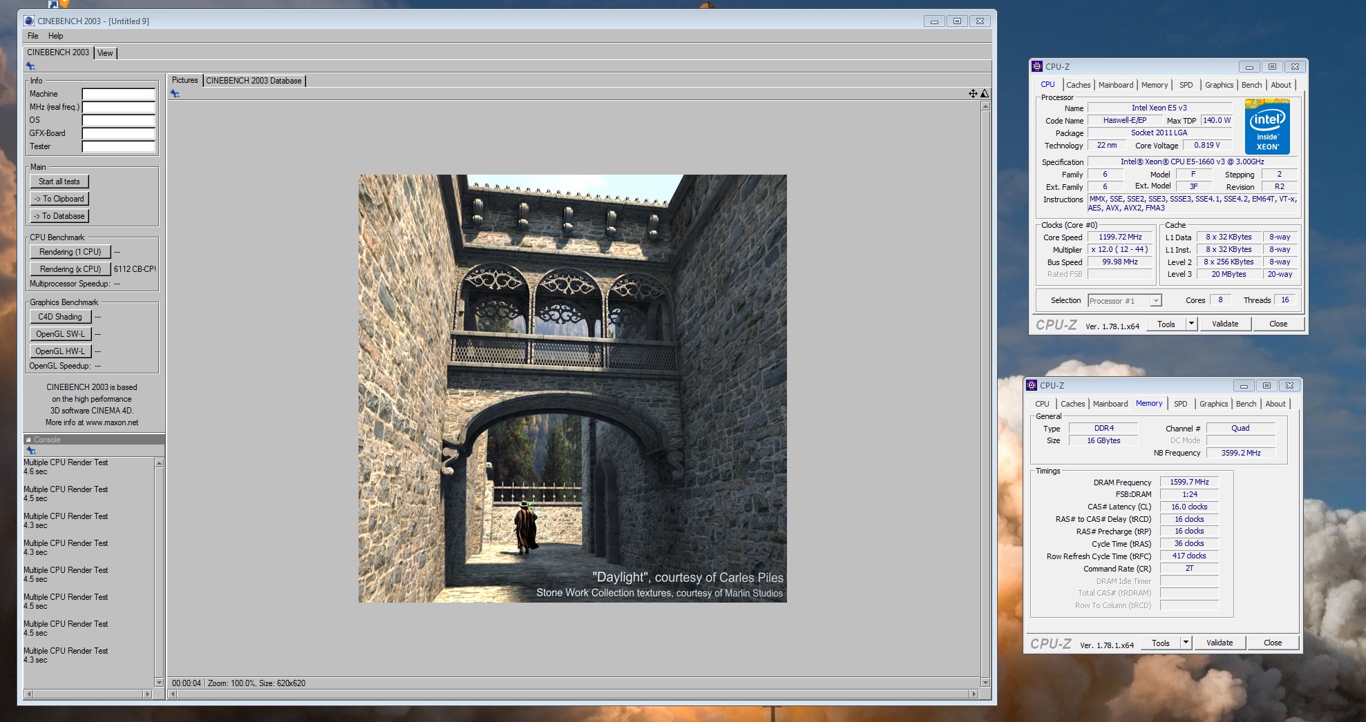The image size is (1366, 722).
Task: Open Mainboard tab in lower CPU-Z window
Action: pos(1110,404)
